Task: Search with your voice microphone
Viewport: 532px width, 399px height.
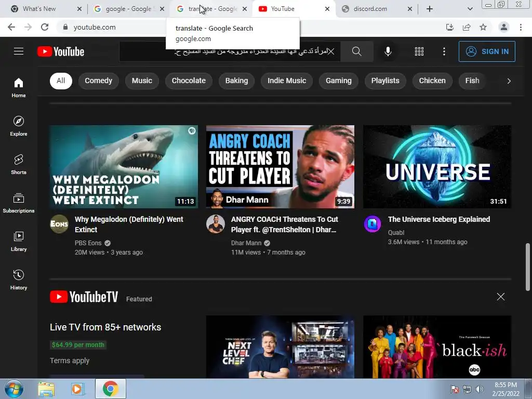Action: point(388,51)
